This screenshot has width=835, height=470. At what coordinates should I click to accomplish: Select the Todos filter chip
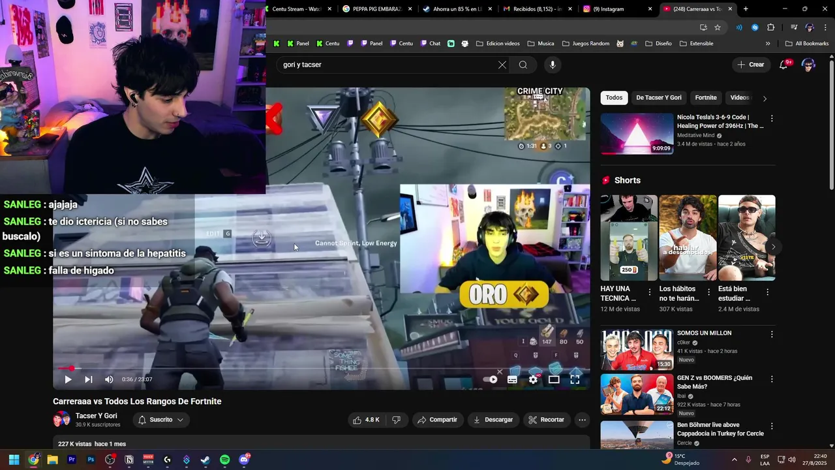[614, 98]
